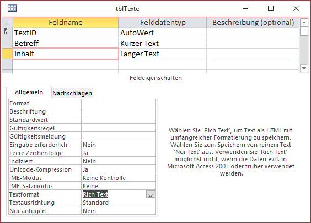The image size is (311, 223).
Task: Click the empty field name cell below Inhalt
Action: (66, 64)
